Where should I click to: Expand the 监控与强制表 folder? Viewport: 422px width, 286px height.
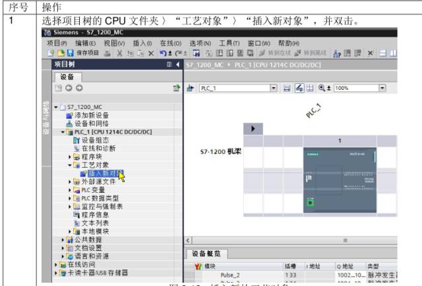pos(70,207)
